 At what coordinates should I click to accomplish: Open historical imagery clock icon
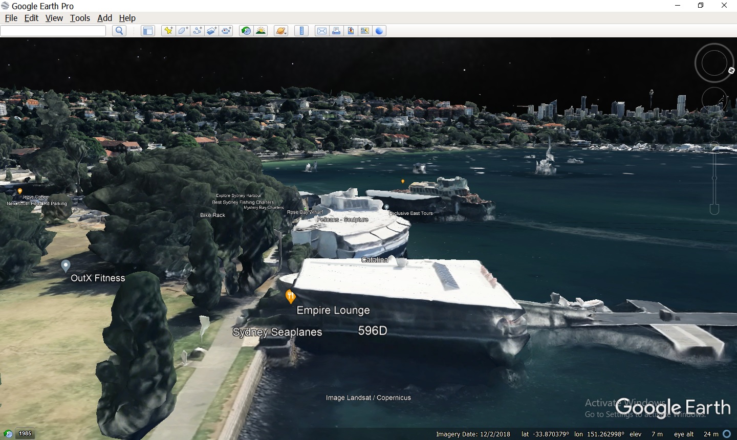pos(246,31)
